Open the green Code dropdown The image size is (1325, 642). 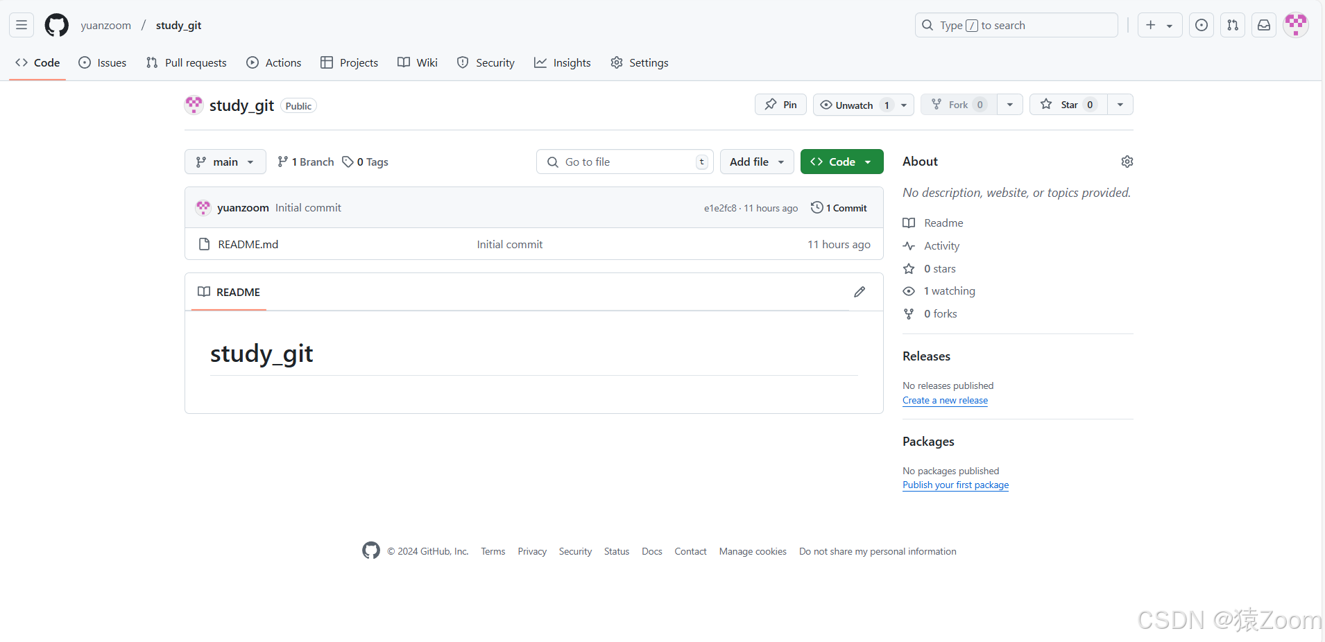tap(841, 161)
